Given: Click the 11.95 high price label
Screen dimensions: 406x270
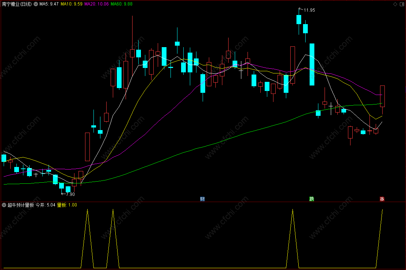Looking at the screenshot, I should (x=309, y=10).
